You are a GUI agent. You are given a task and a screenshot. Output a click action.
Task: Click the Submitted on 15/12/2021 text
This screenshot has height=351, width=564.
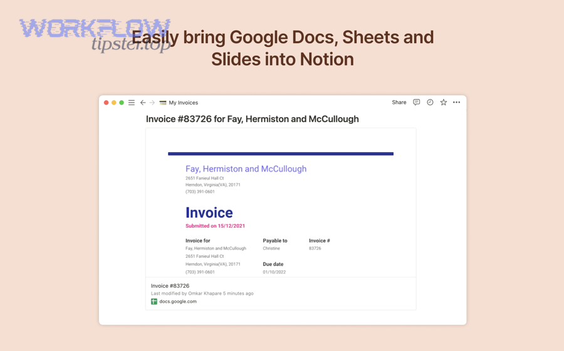click(215, 226)
